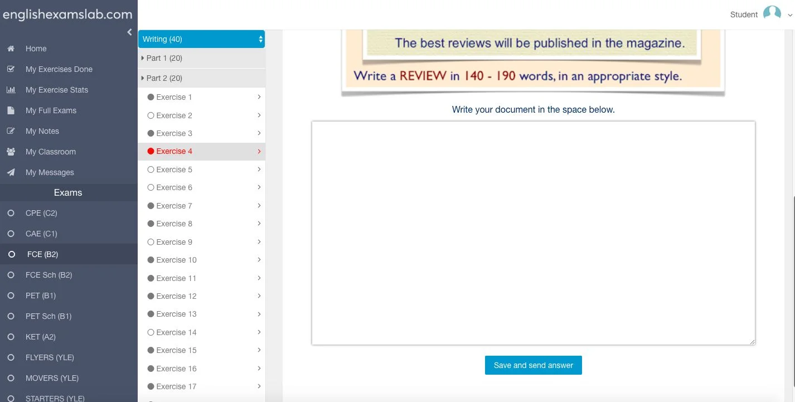Viewport: 795px width, 402px height.
Task: Click the Student avatar icon
Action: point(772,14)
